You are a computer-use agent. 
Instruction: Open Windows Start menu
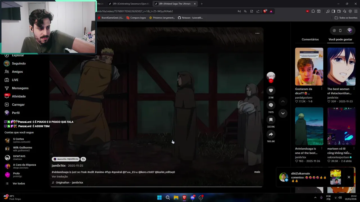click(159, 198)
